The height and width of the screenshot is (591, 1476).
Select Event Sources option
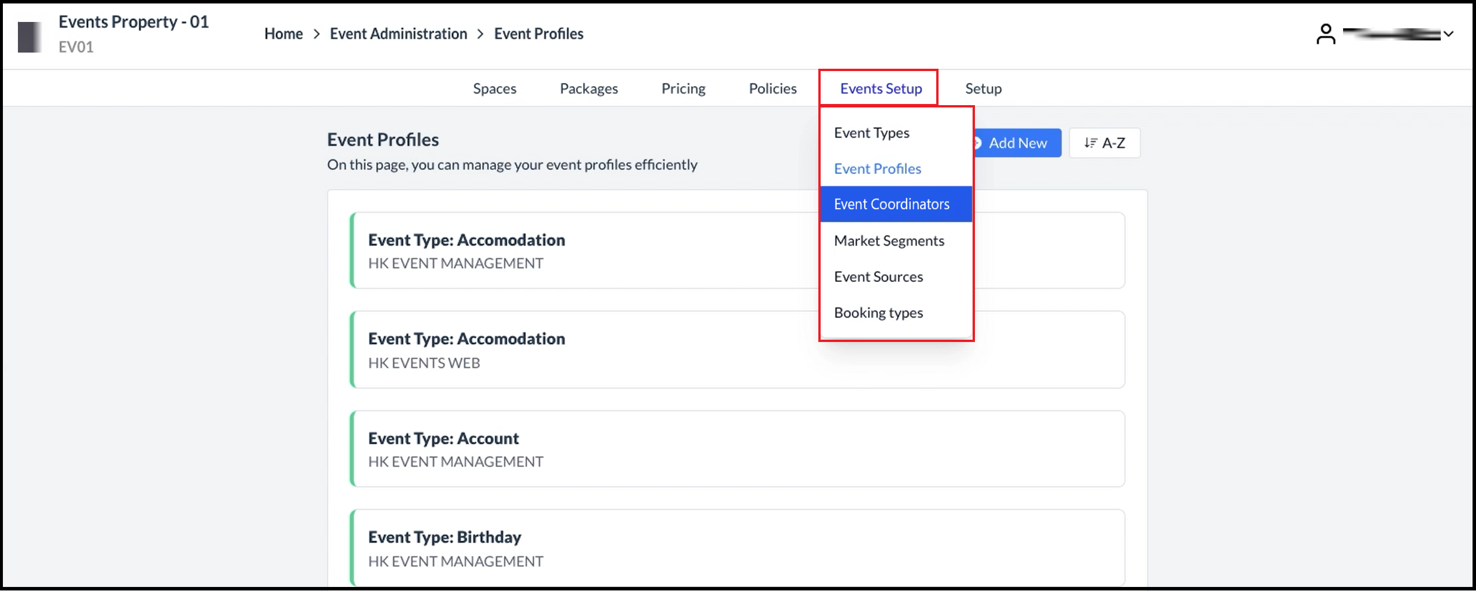pos(878,277)
